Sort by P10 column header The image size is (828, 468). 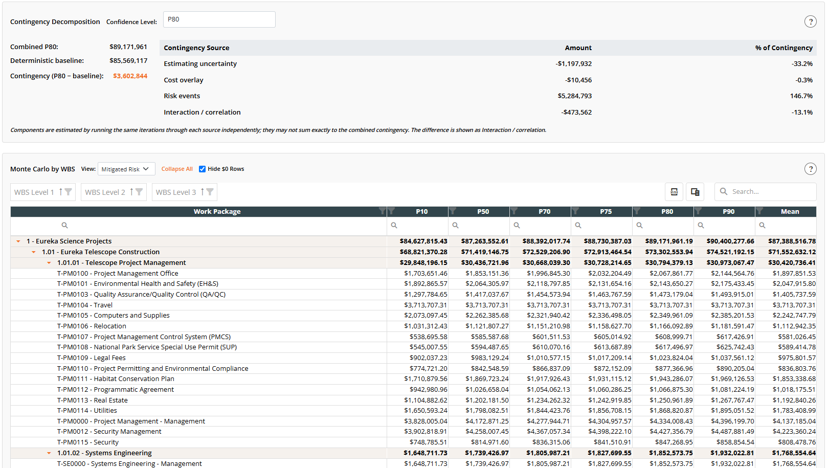click(x=422, y=211)
